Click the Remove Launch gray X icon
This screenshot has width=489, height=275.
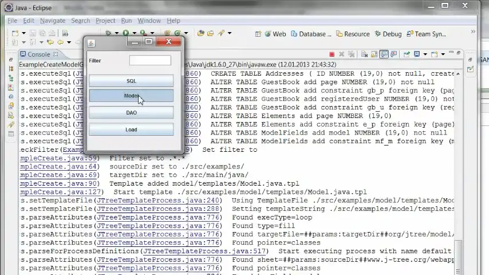point(341,54)
